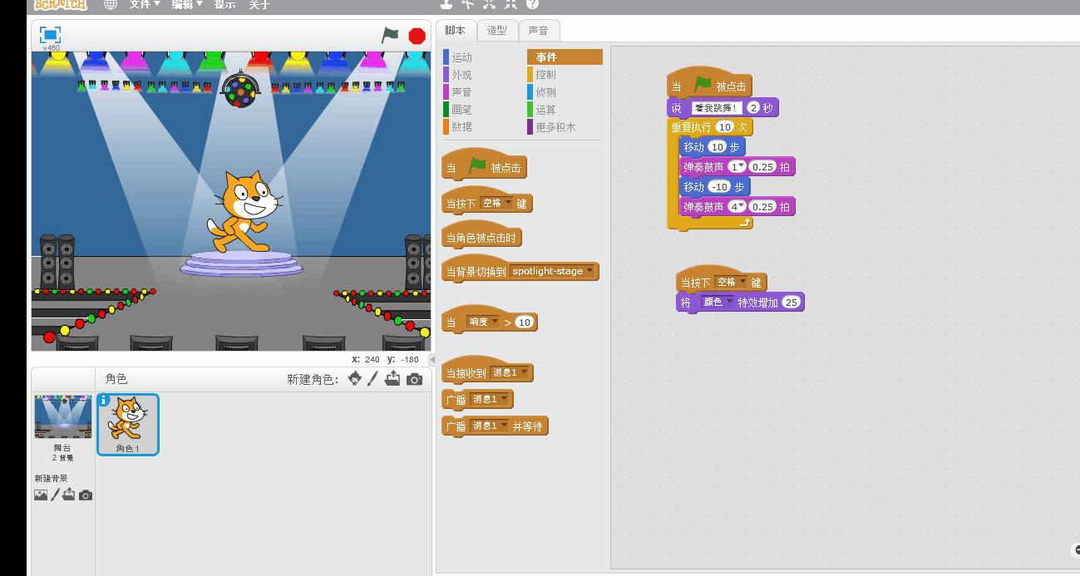This screenshot has width=1080, height=576.
Task: Select the stamp duplicate tool in toolbar
Action: coord(446,5)
